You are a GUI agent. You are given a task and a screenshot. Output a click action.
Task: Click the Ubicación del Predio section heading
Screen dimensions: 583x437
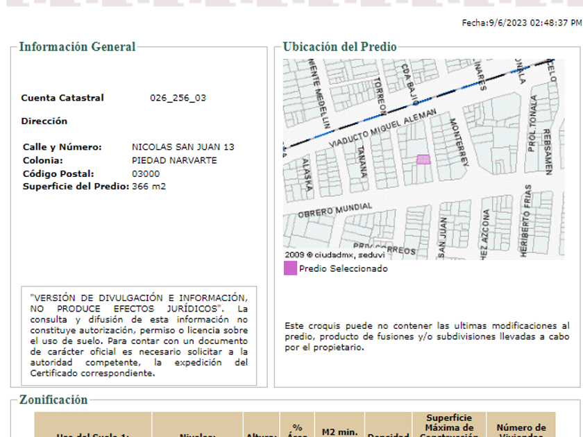[340, 47]
